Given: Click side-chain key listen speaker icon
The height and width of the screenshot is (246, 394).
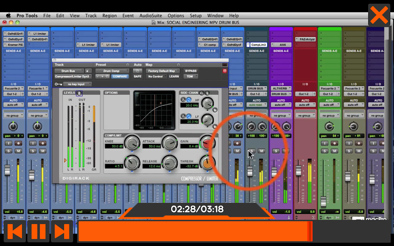Looking at the screenshot, I should coord(207,93).
